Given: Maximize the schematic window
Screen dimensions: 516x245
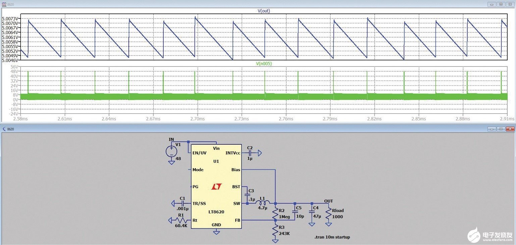Looking at the screenshot, I should (x=501, y=129).
